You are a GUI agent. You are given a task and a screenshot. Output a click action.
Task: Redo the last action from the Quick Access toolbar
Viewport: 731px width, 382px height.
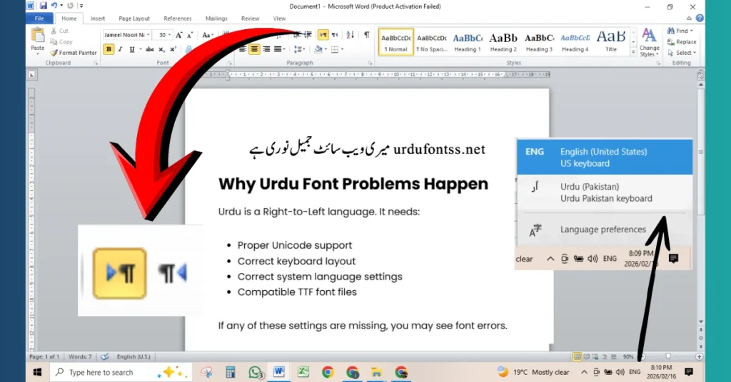point(71,6)
